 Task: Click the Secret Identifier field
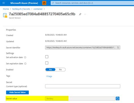click(x=83, y=48)
